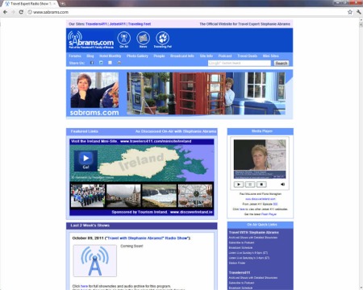
Task: Click 'here' to view other Jetset 411 webisodes
Action: click(242, 209)
